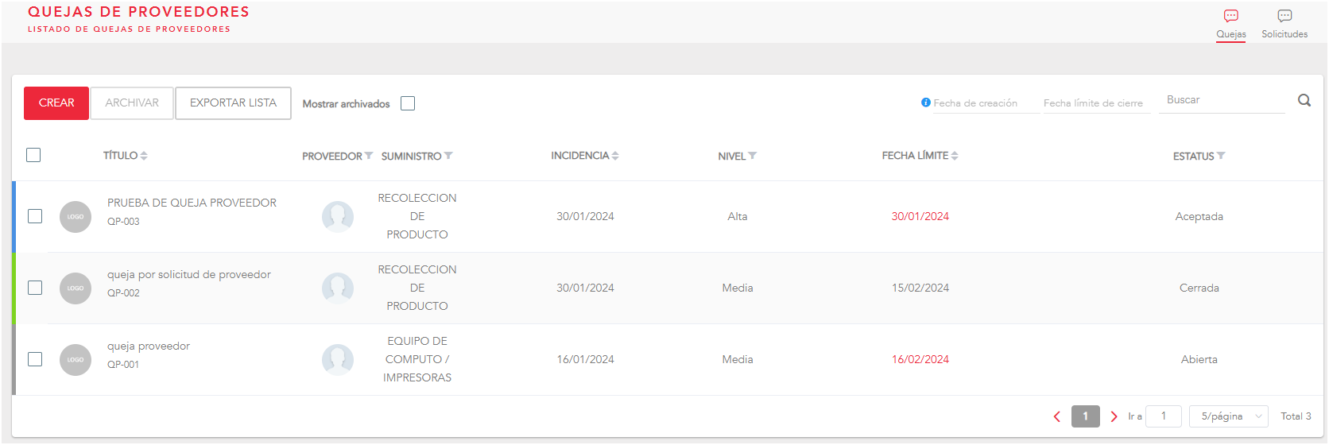Switch to the Solicitudes tab
Image resolution: width=1329 pixels, height=445 pixels.
coord(1284,25)
